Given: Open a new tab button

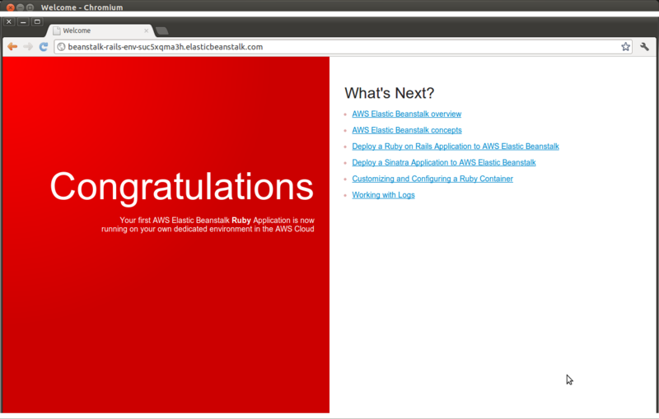Looking at the screenshot, I should [161, 30].
